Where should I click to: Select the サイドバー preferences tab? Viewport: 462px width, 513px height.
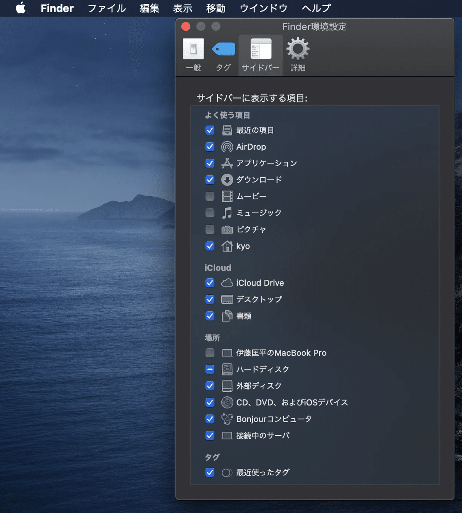pyautogui.click(x=261, y=55)
